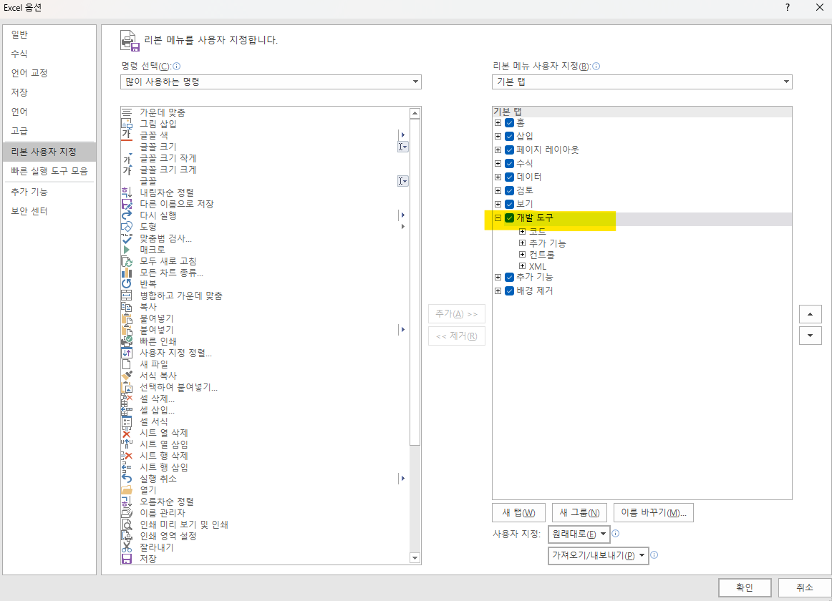The height and width of the screenshot is (601, 832).
Task: Expand the 코드 group
Action: pyautogui.click(x=522, y=231)
